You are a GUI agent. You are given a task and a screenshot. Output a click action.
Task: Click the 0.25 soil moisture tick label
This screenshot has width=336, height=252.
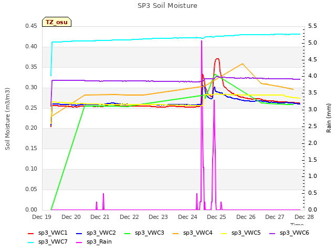[x=31, y=108]
